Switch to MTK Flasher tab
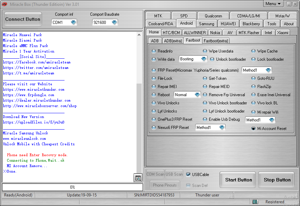300x206 pixels. pos(249,33)
